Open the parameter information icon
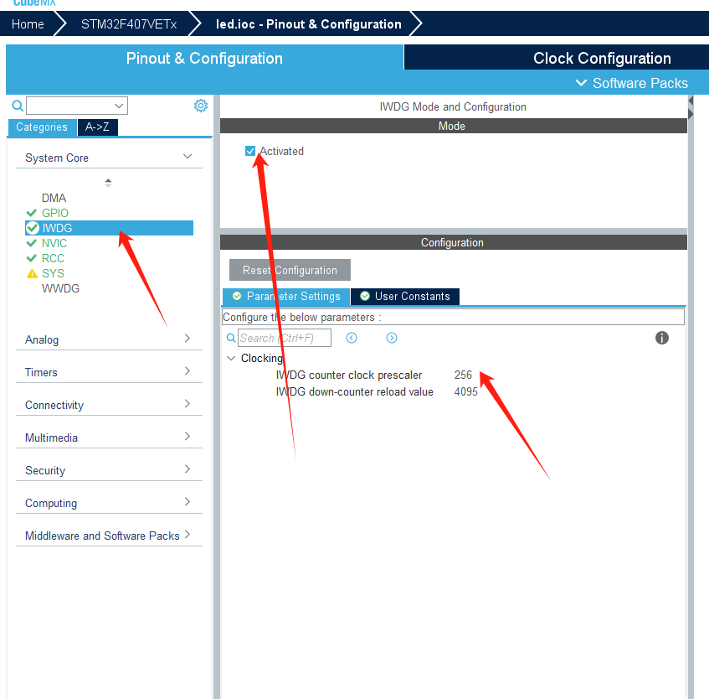709x699 pixels. [x=662, y=338]
